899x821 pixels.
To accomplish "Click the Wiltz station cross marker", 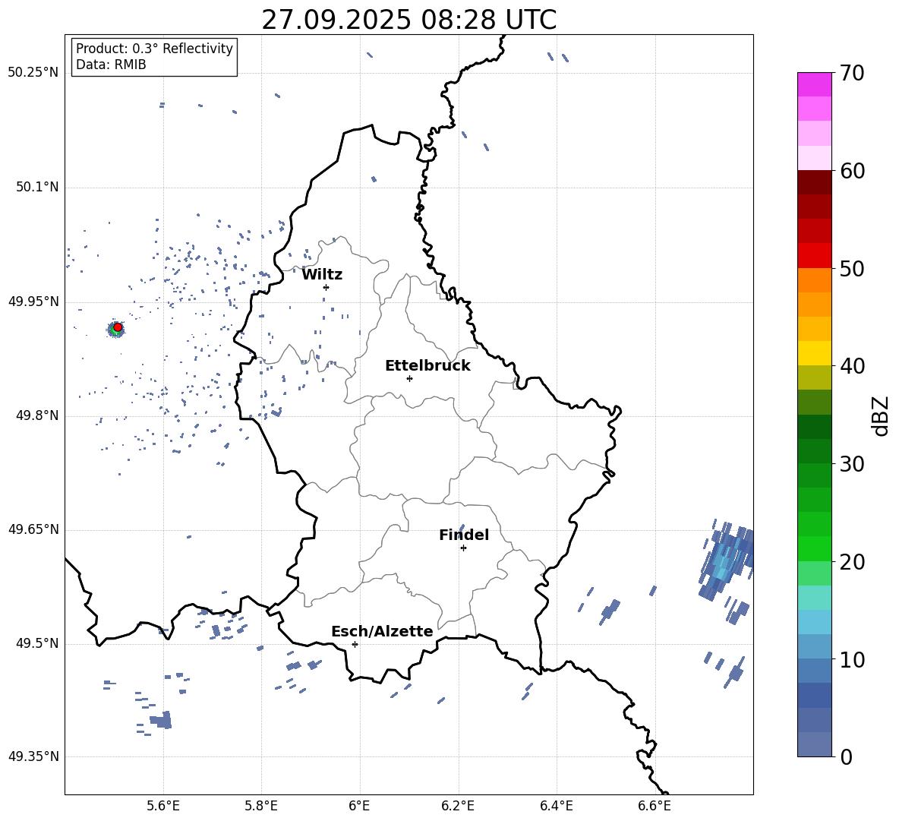I will [x=326, y=287].
